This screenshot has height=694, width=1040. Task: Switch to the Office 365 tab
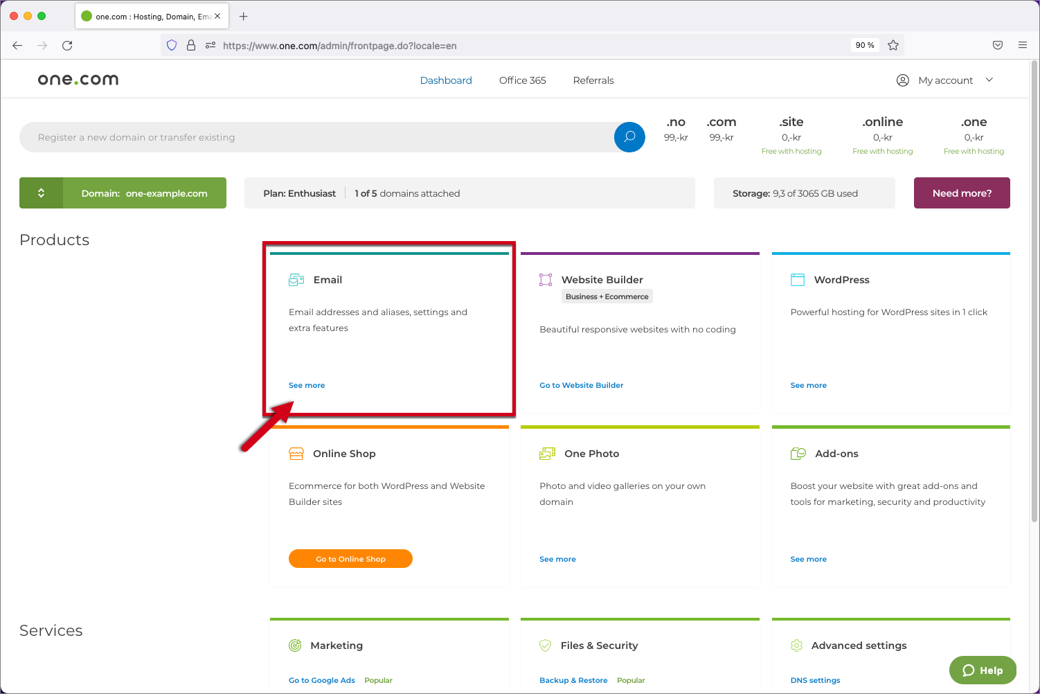pos(522,80)
